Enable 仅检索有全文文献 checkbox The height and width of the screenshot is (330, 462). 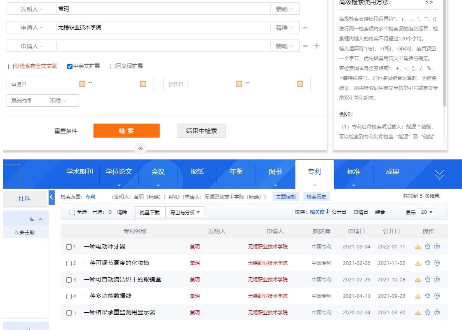tap(11, 66)
